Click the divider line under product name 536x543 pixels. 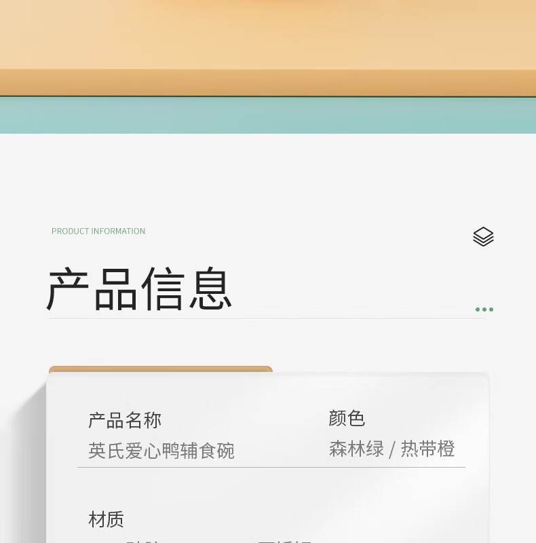271,467
